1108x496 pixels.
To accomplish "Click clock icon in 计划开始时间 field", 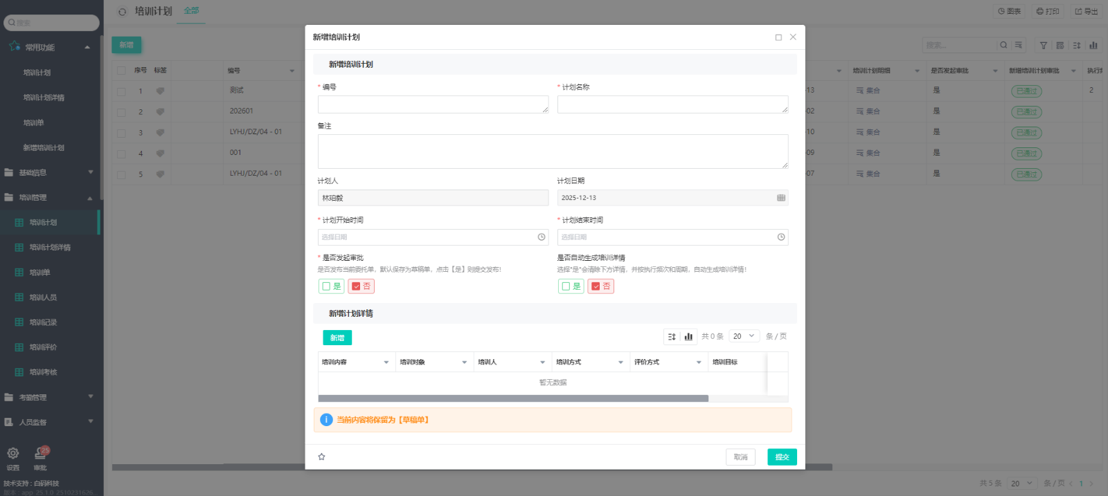I will point(542,237).
